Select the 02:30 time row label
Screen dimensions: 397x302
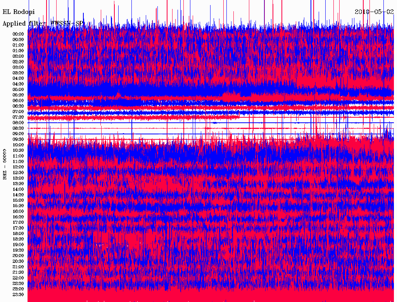coord(18,62)
